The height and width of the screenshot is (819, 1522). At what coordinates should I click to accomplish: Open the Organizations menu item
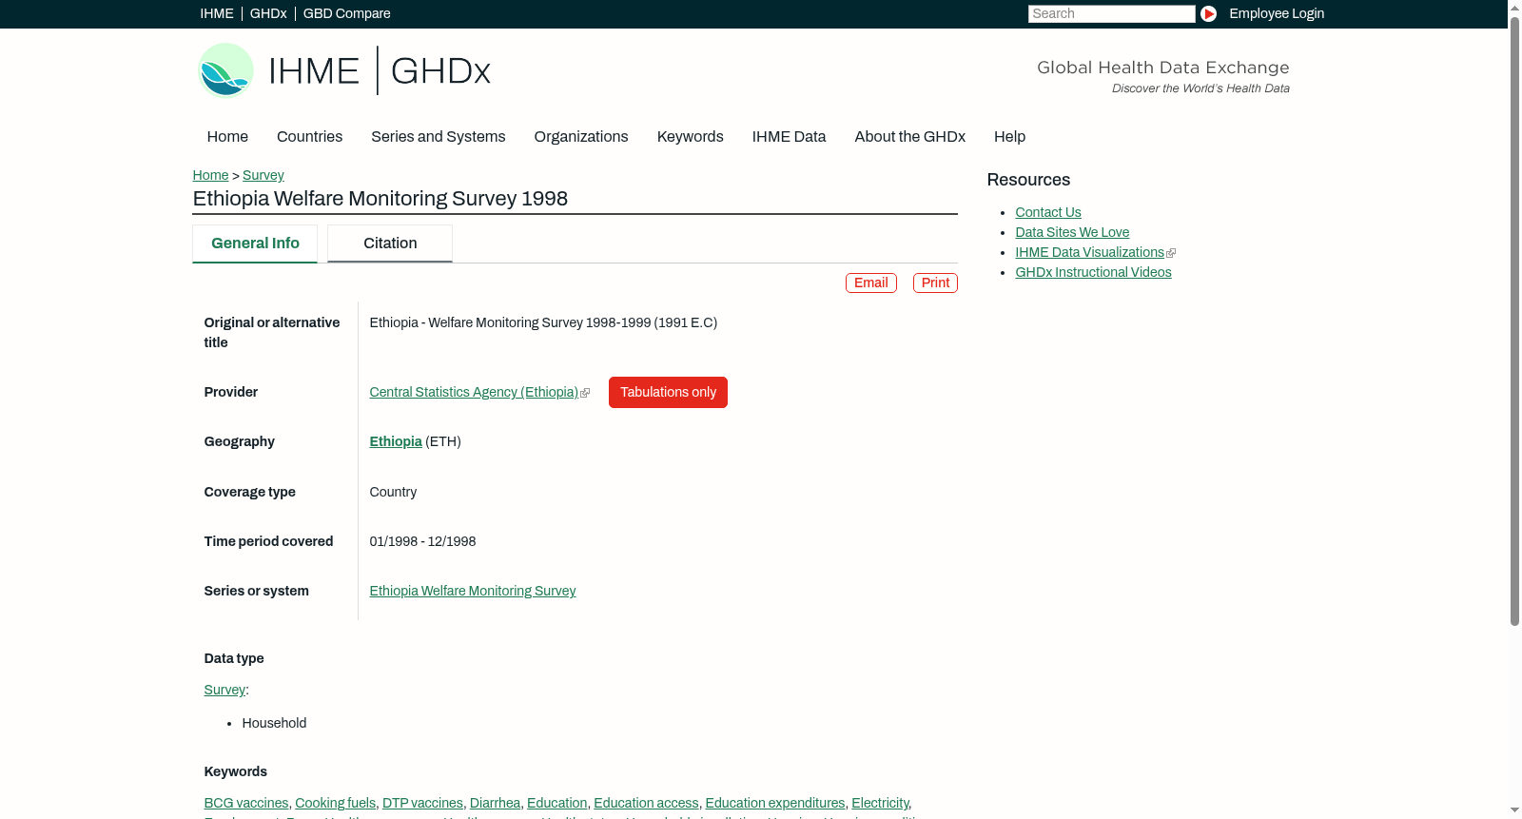point(581,137)
